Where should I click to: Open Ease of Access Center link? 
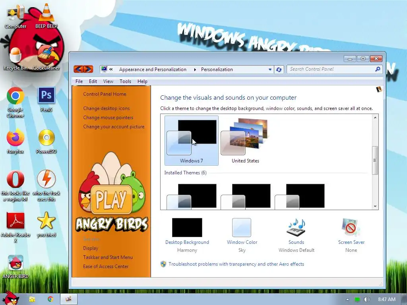[x=106, y=266]
